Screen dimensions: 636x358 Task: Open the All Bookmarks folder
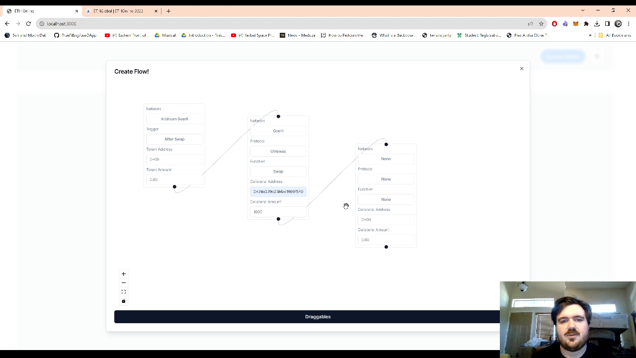click(x=615, y=35)
